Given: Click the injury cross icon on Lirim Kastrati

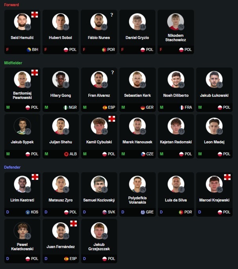Looking at the screenshot, I should tap(35, 177).
